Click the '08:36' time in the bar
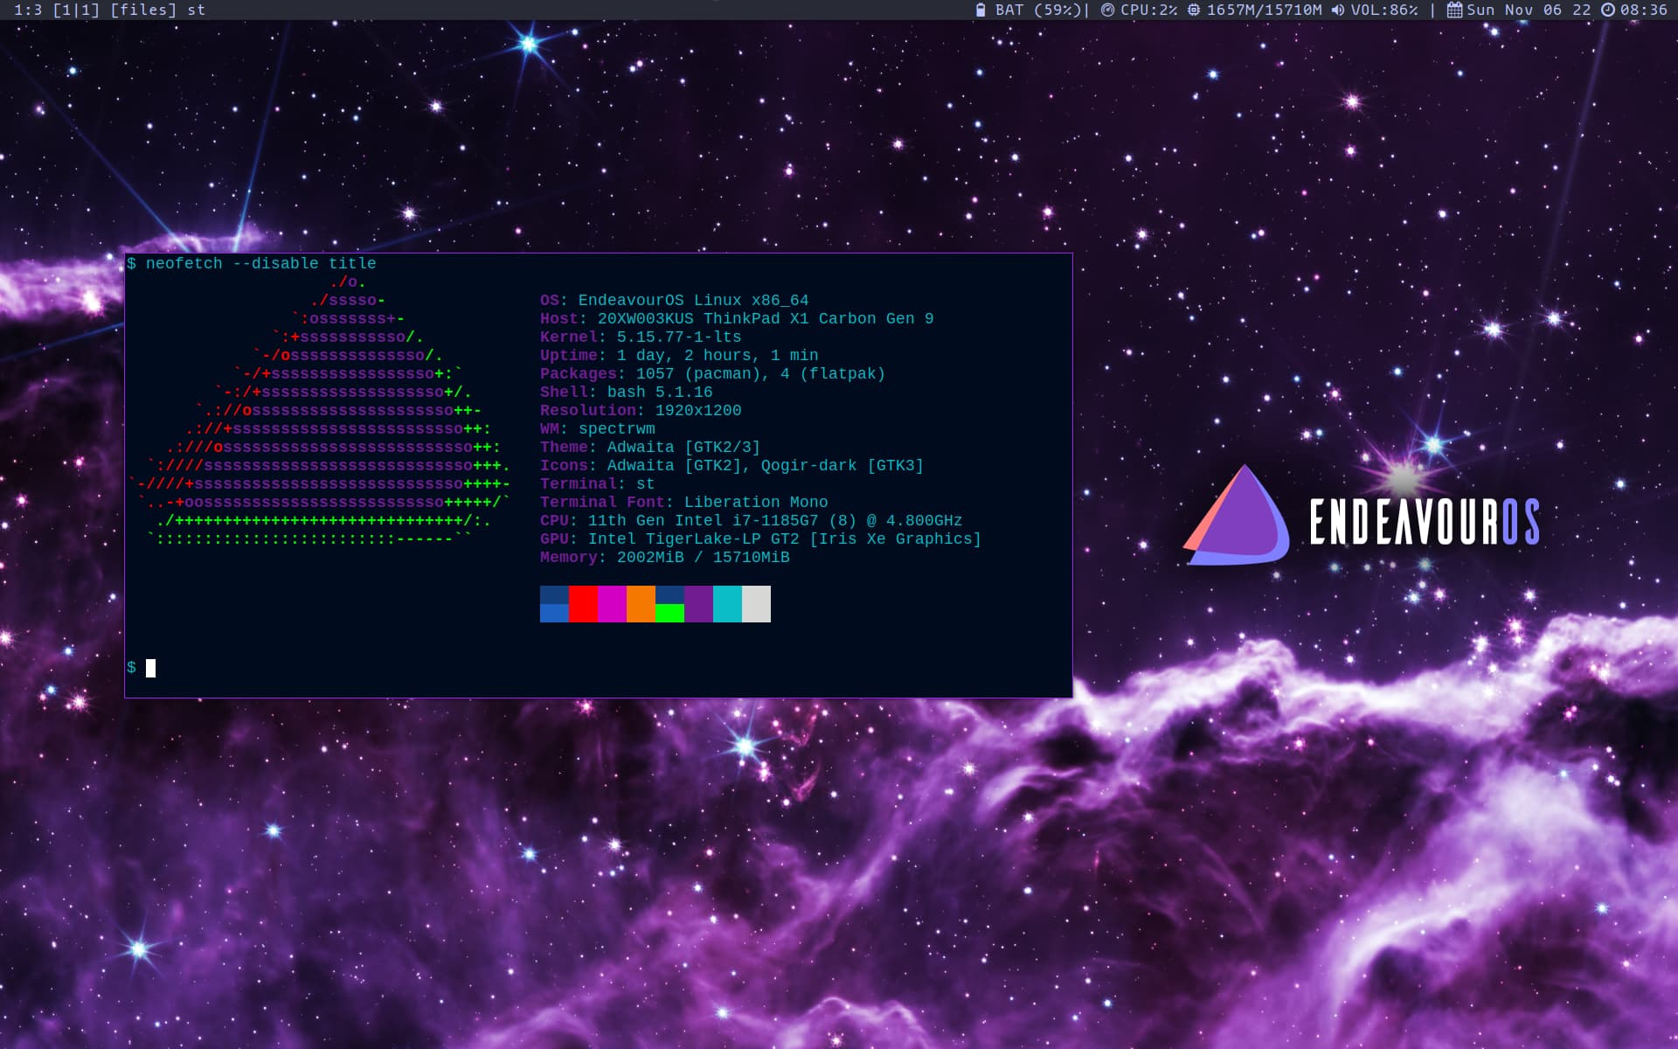1678x1049 pixels. 1644,10
